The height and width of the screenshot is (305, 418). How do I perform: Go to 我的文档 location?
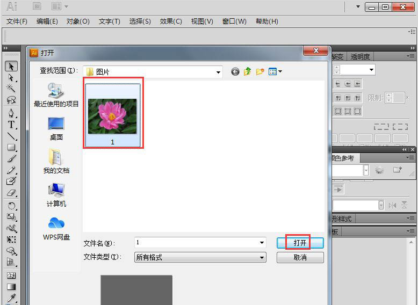click(56, 162)
